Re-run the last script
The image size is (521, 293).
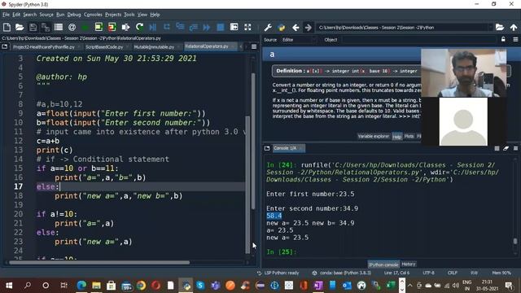pyautogui.click(x=139, y=27)
